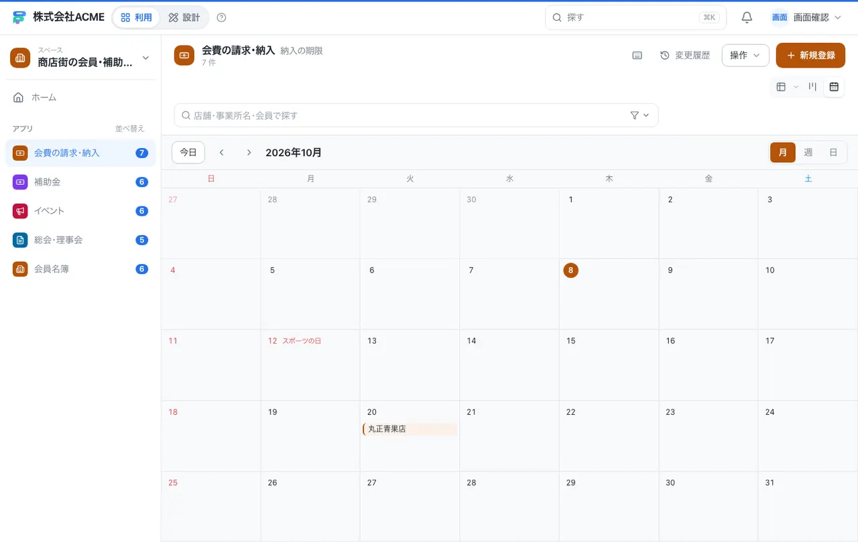Screen dimensions: 858x542
Task: Open the filter dropdown in search bar
Action: point(640,115)
